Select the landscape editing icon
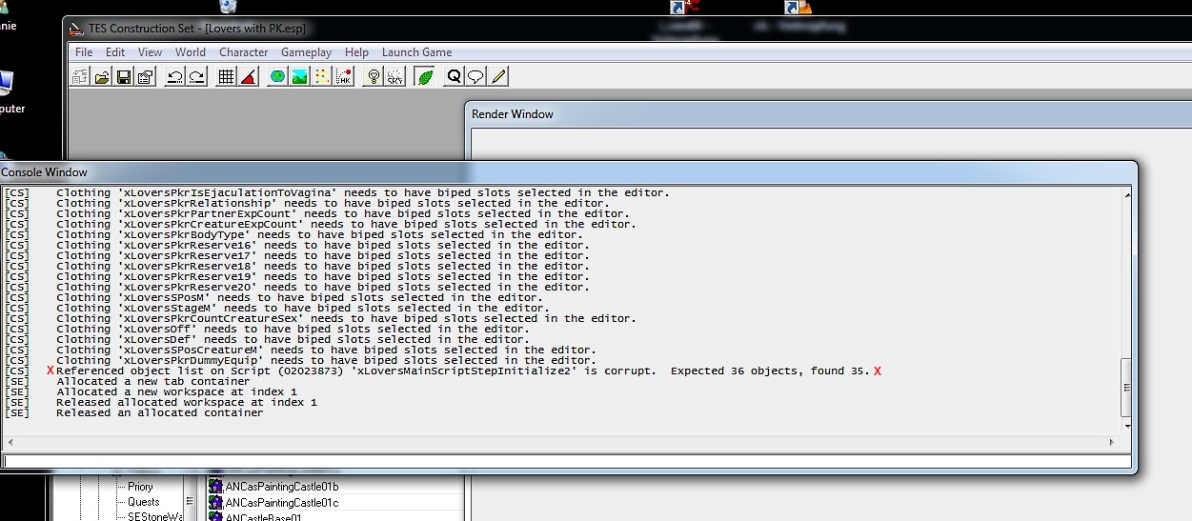 point(299,77)
